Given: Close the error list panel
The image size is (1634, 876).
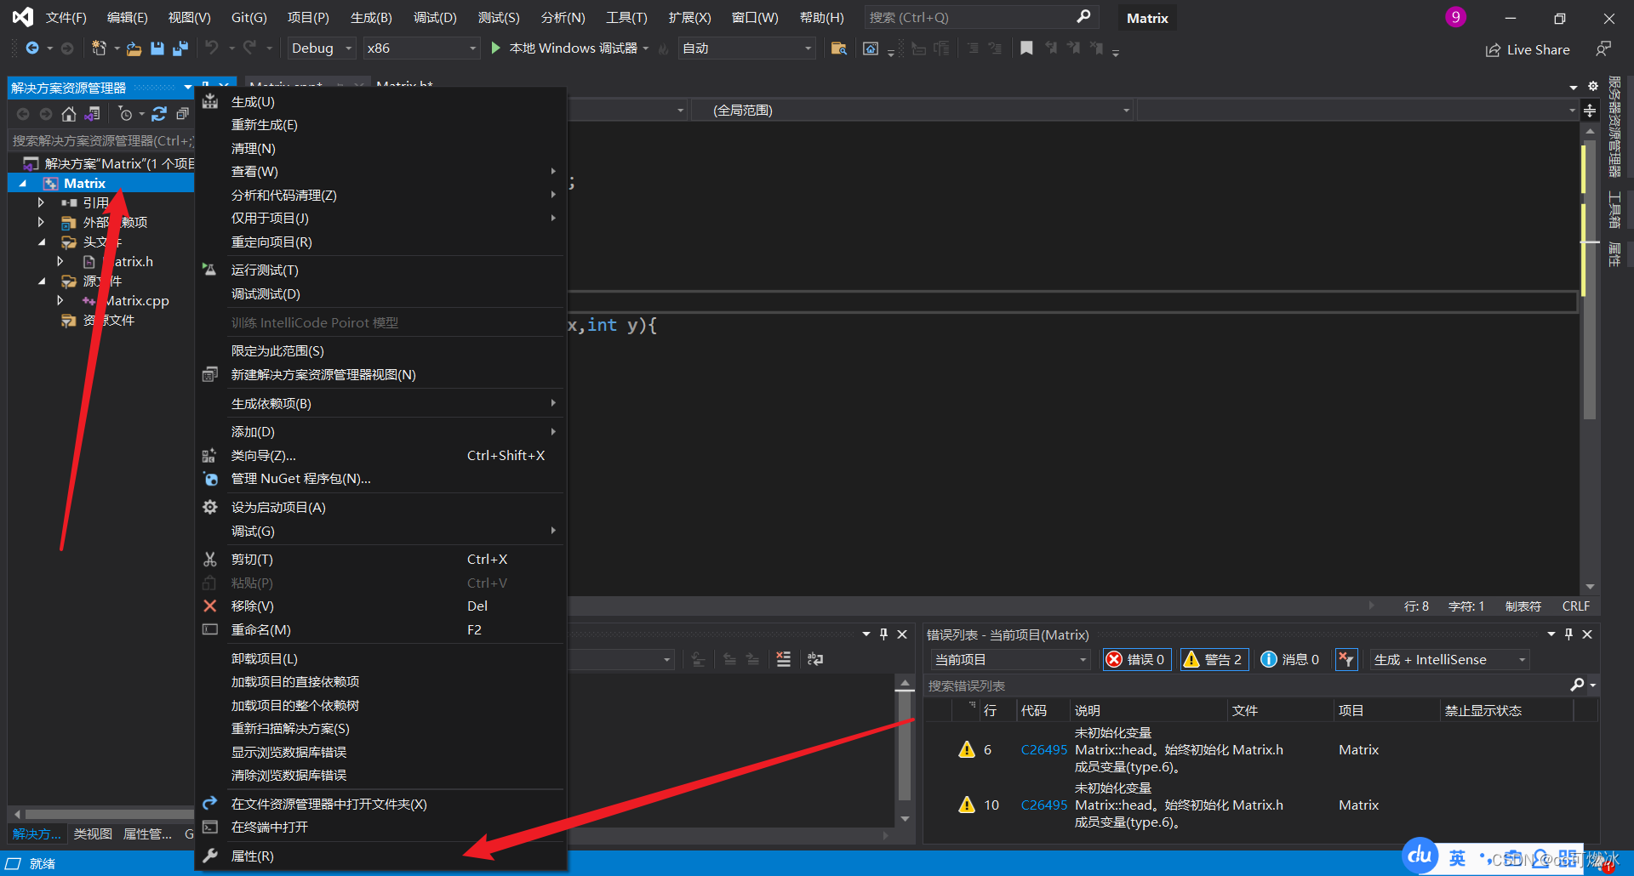Looking at the screenshot, I should click(x=1587, y=634).
